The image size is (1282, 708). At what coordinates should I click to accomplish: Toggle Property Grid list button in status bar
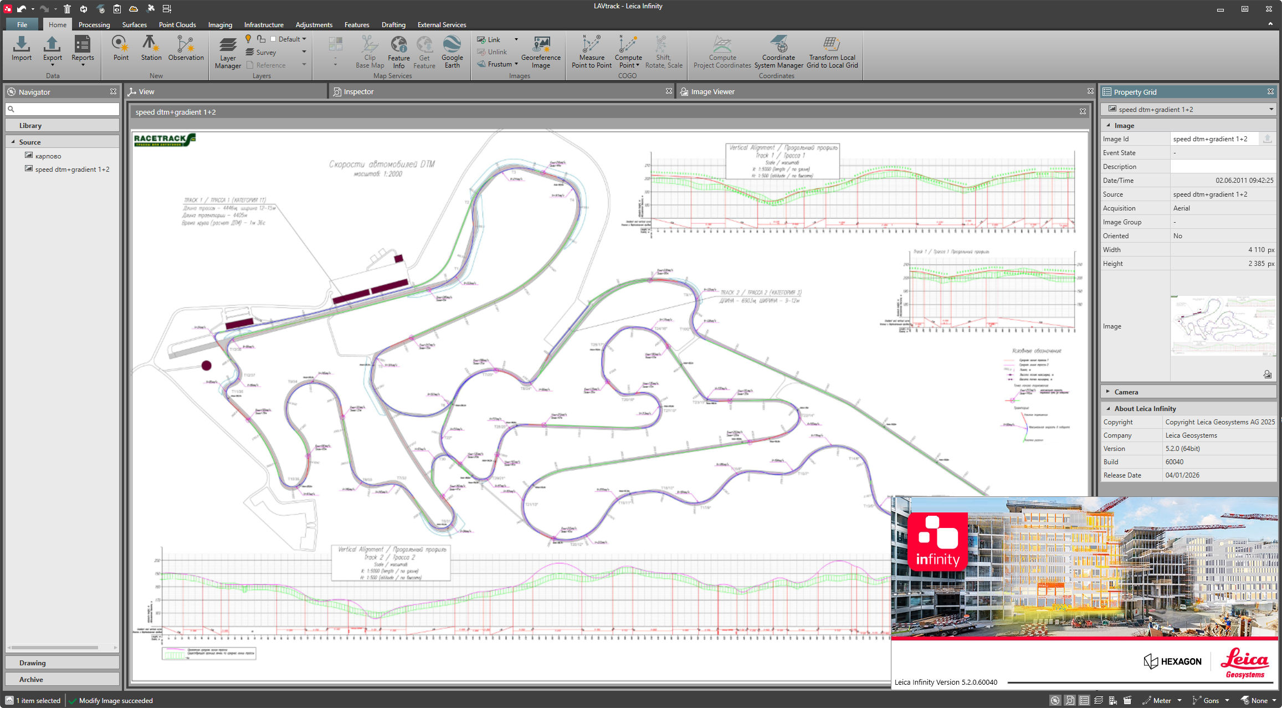[1084, 700]
